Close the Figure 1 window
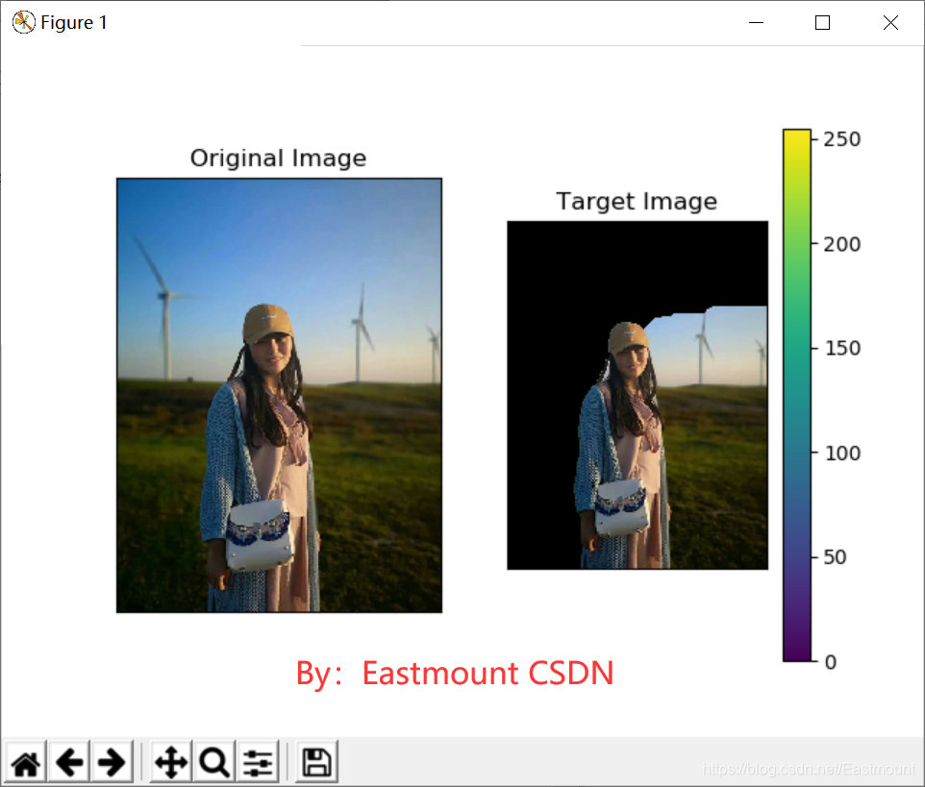This screenshot has height=787, width=925. (890, 22)
